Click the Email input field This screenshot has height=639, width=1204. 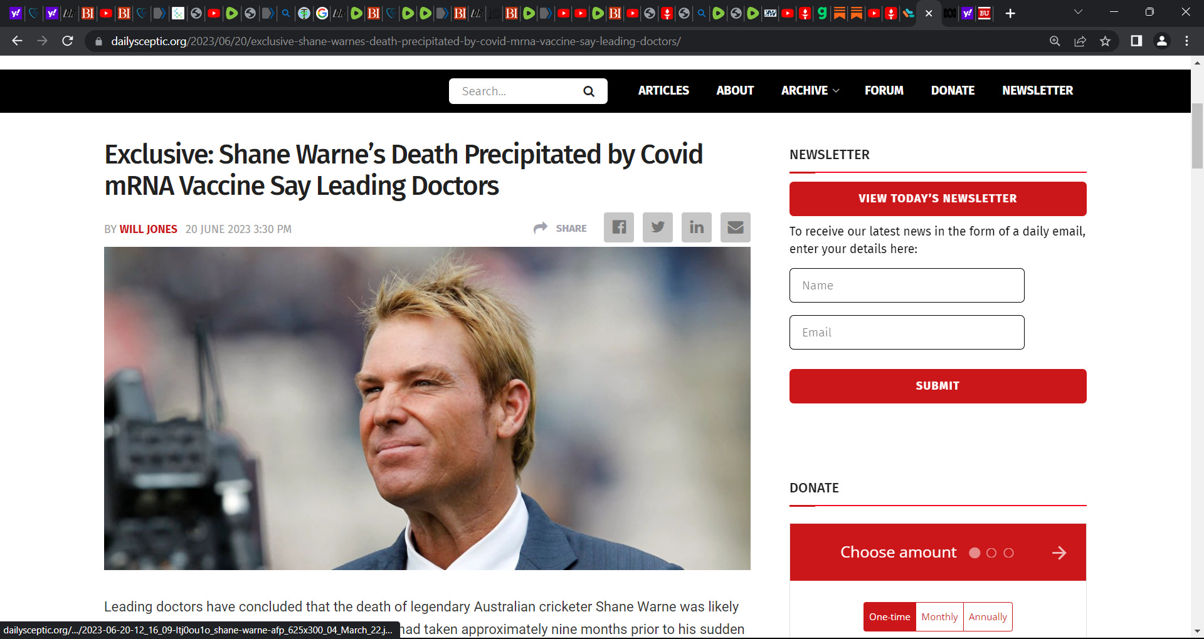point(906,333)
